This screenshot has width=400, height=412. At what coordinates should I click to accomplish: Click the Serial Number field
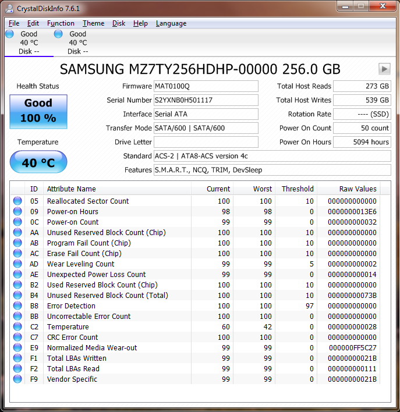tap(206, 100)
